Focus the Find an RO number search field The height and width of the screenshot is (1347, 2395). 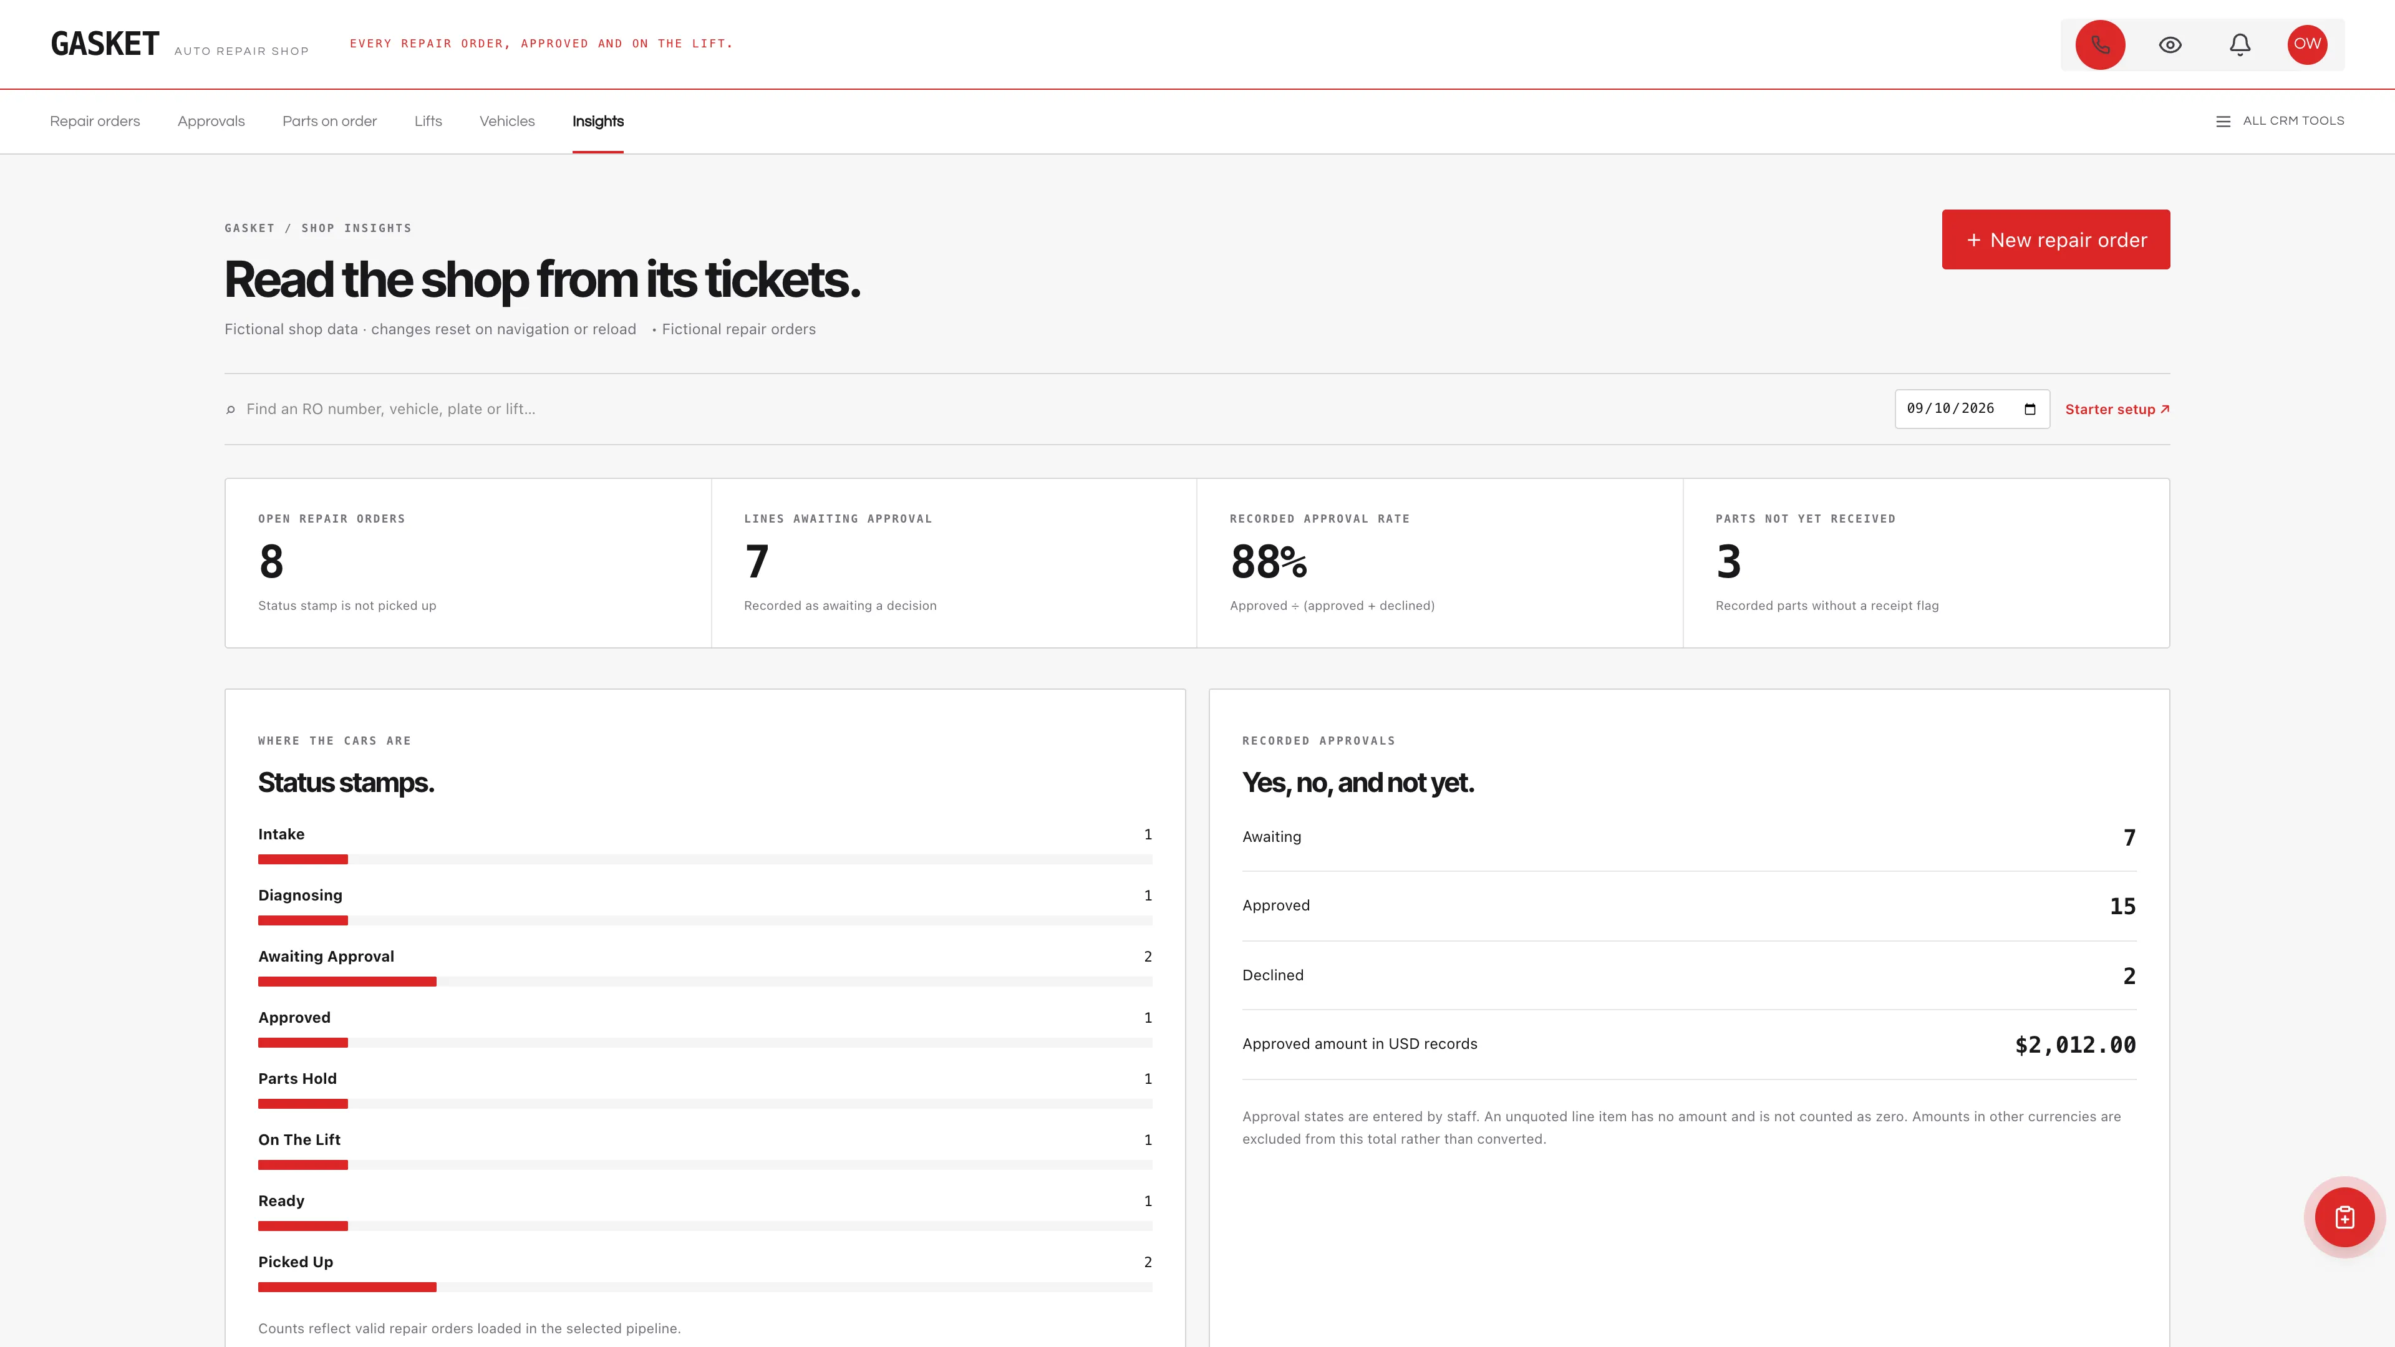click(x=1060, y=409)
